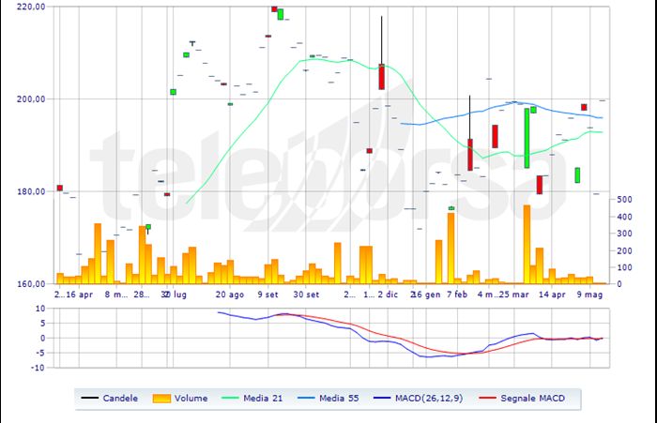Click the 30 set date label

306,295
